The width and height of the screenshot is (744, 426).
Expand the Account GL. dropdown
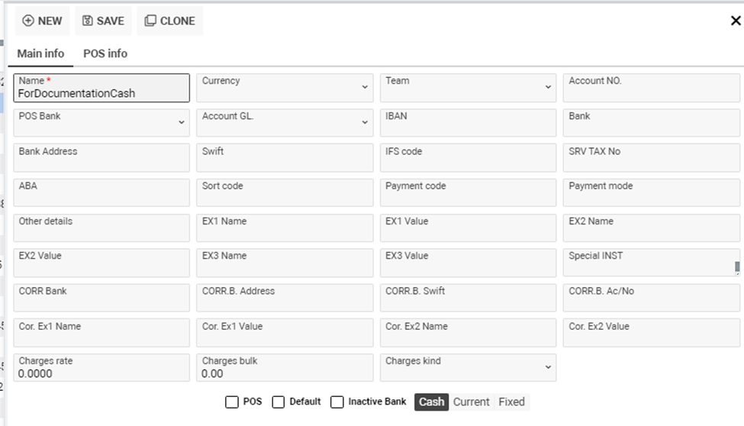[285, 123]
